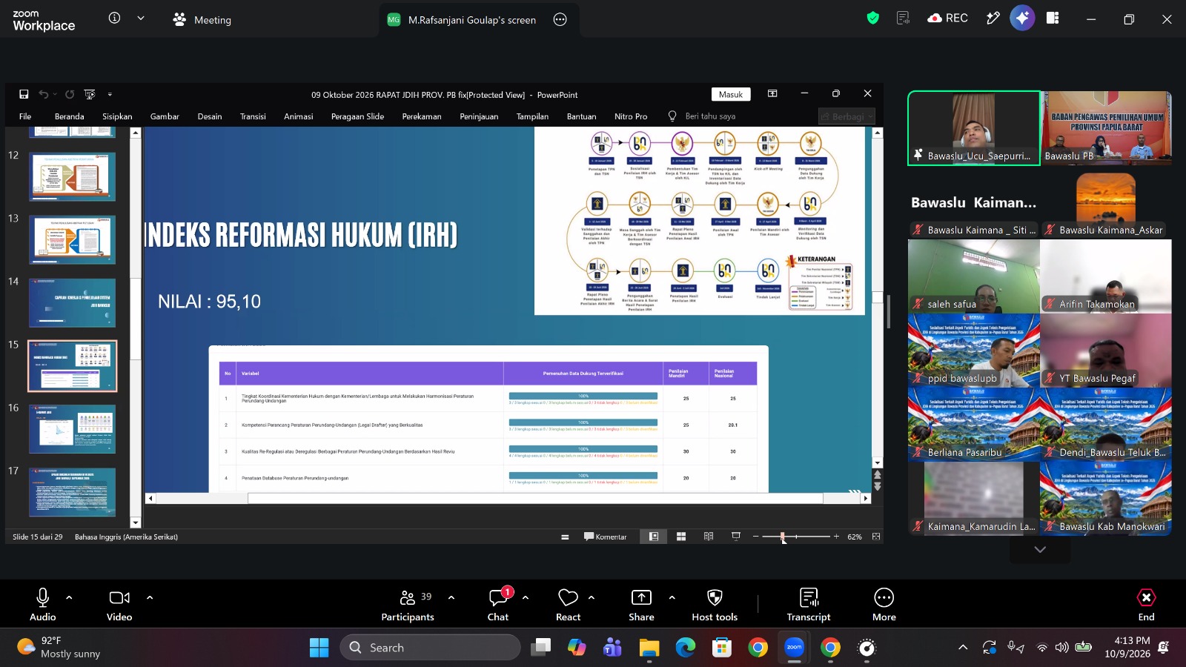Switch to slide sorter view icon
The width and height of the screenshot is (1186, 667).
point(681,537)
